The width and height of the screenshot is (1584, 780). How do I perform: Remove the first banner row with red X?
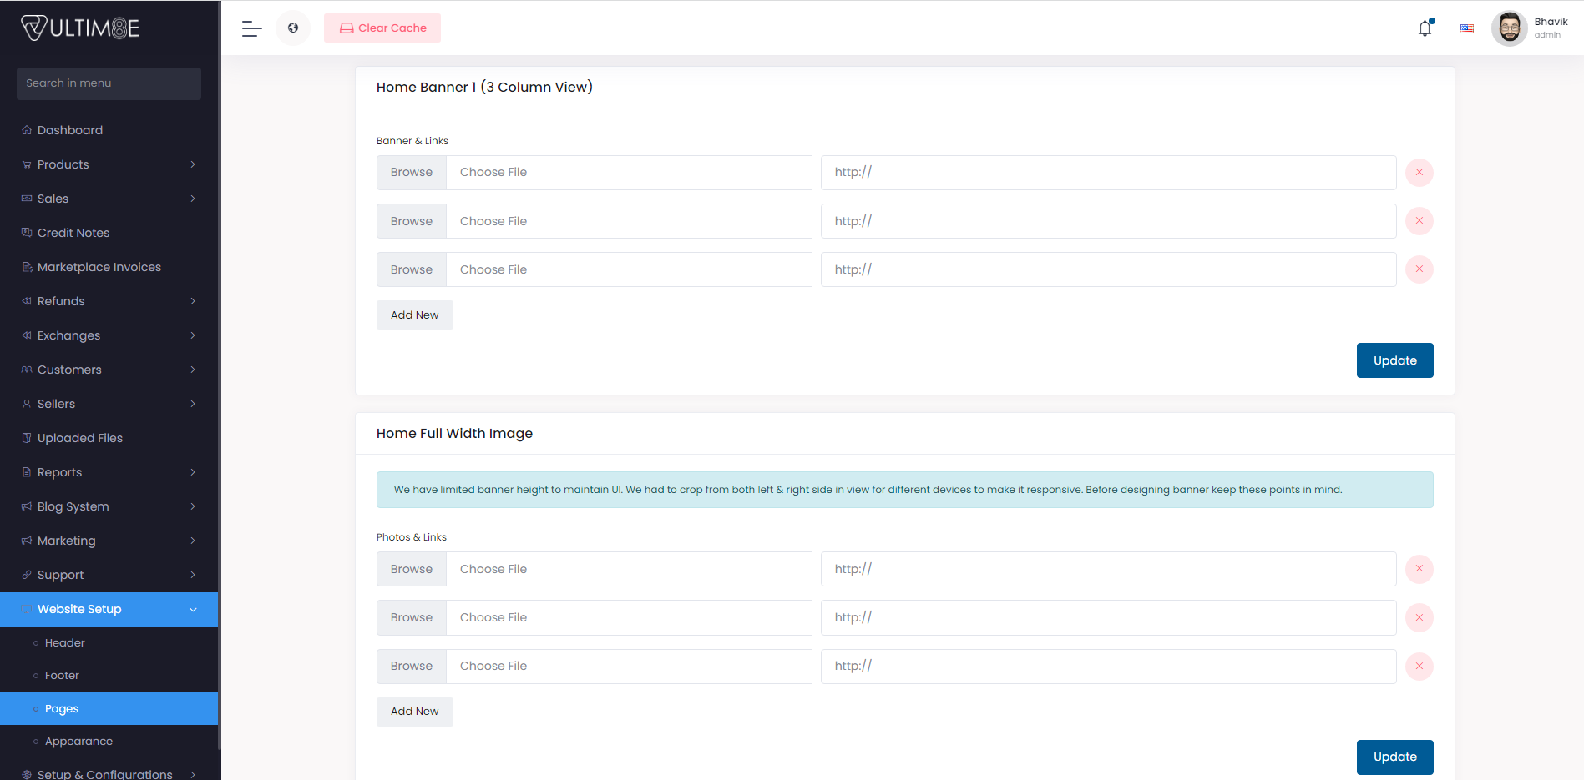point(1419,172)
